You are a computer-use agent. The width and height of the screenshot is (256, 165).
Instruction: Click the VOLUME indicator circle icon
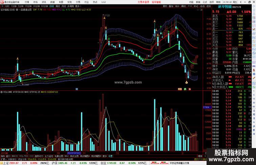[x=1, y=92]
